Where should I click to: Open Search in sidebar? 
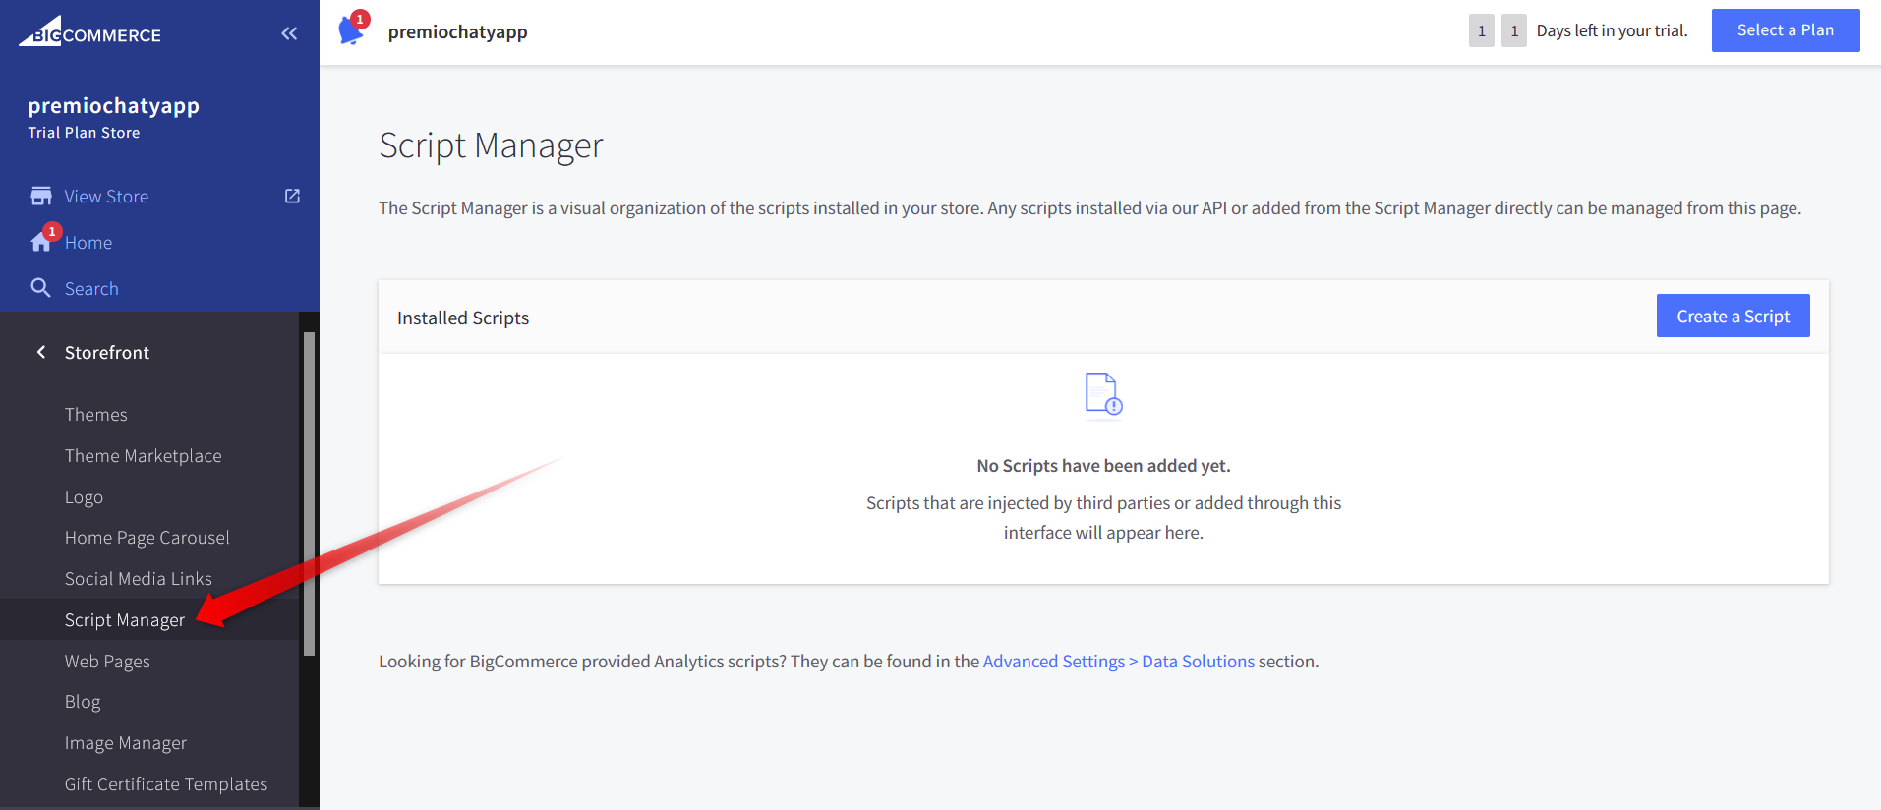pos(91,289)
